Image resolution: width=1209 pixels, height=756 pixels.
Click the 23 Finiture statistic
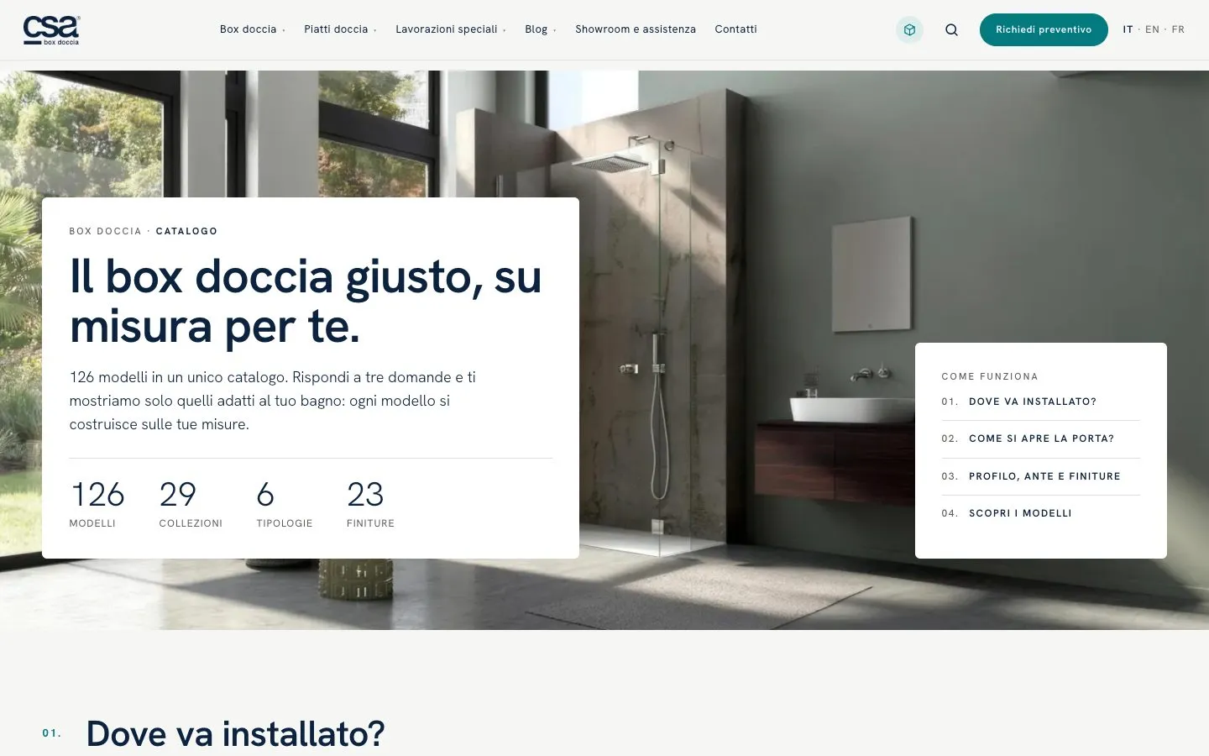(x=370, y=503)
